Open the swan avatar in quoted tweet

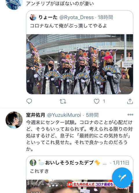(33, 163)
